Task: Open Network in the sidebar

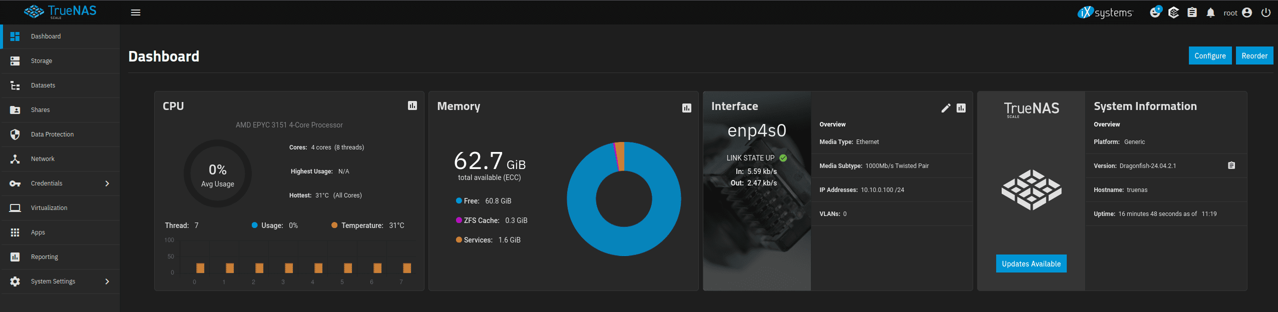Action: (x=61, y=159)
